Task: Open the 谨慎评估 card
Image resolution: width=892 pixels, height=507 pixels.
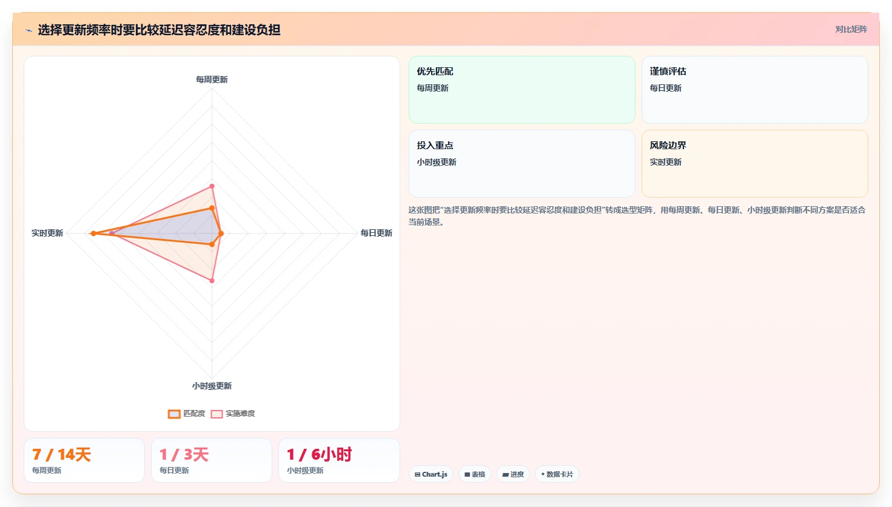Action: tap(755, 90)
